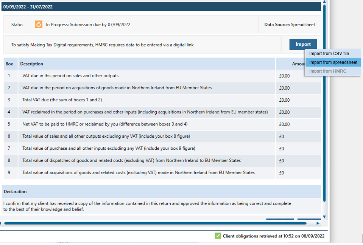This screenshot has height=245, width=363.
Task: Click the green checkmark beside Client obligations
Action: pyautogui.click(x=218, y=236)
